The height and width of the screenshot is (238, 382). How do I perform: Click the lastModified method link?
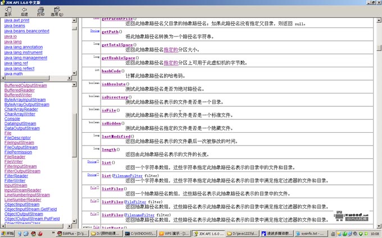pos(116,137)
